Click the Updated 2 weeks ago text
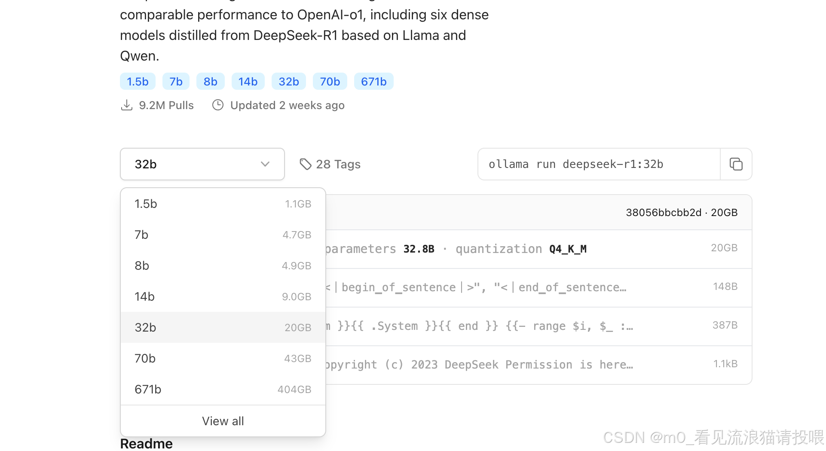826x451 pixels. click(x=288, y=105)
